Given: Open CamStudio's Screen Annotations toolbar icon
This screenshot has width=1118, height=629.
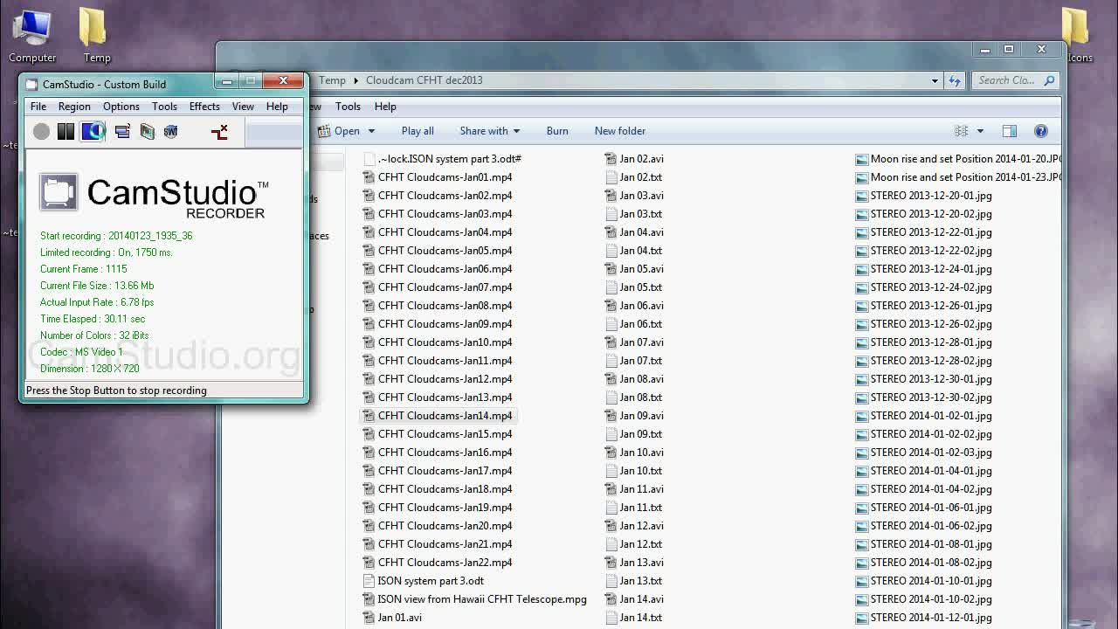Looking at the screenshot, I should 147,131.
